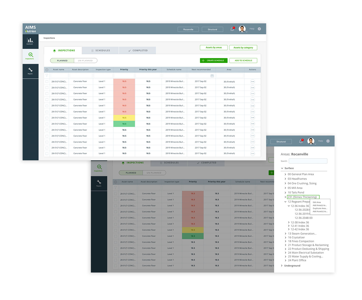Viewport: 362px width, 300px height.
Task: Open notifications bell in the back window
Action: 301,141
